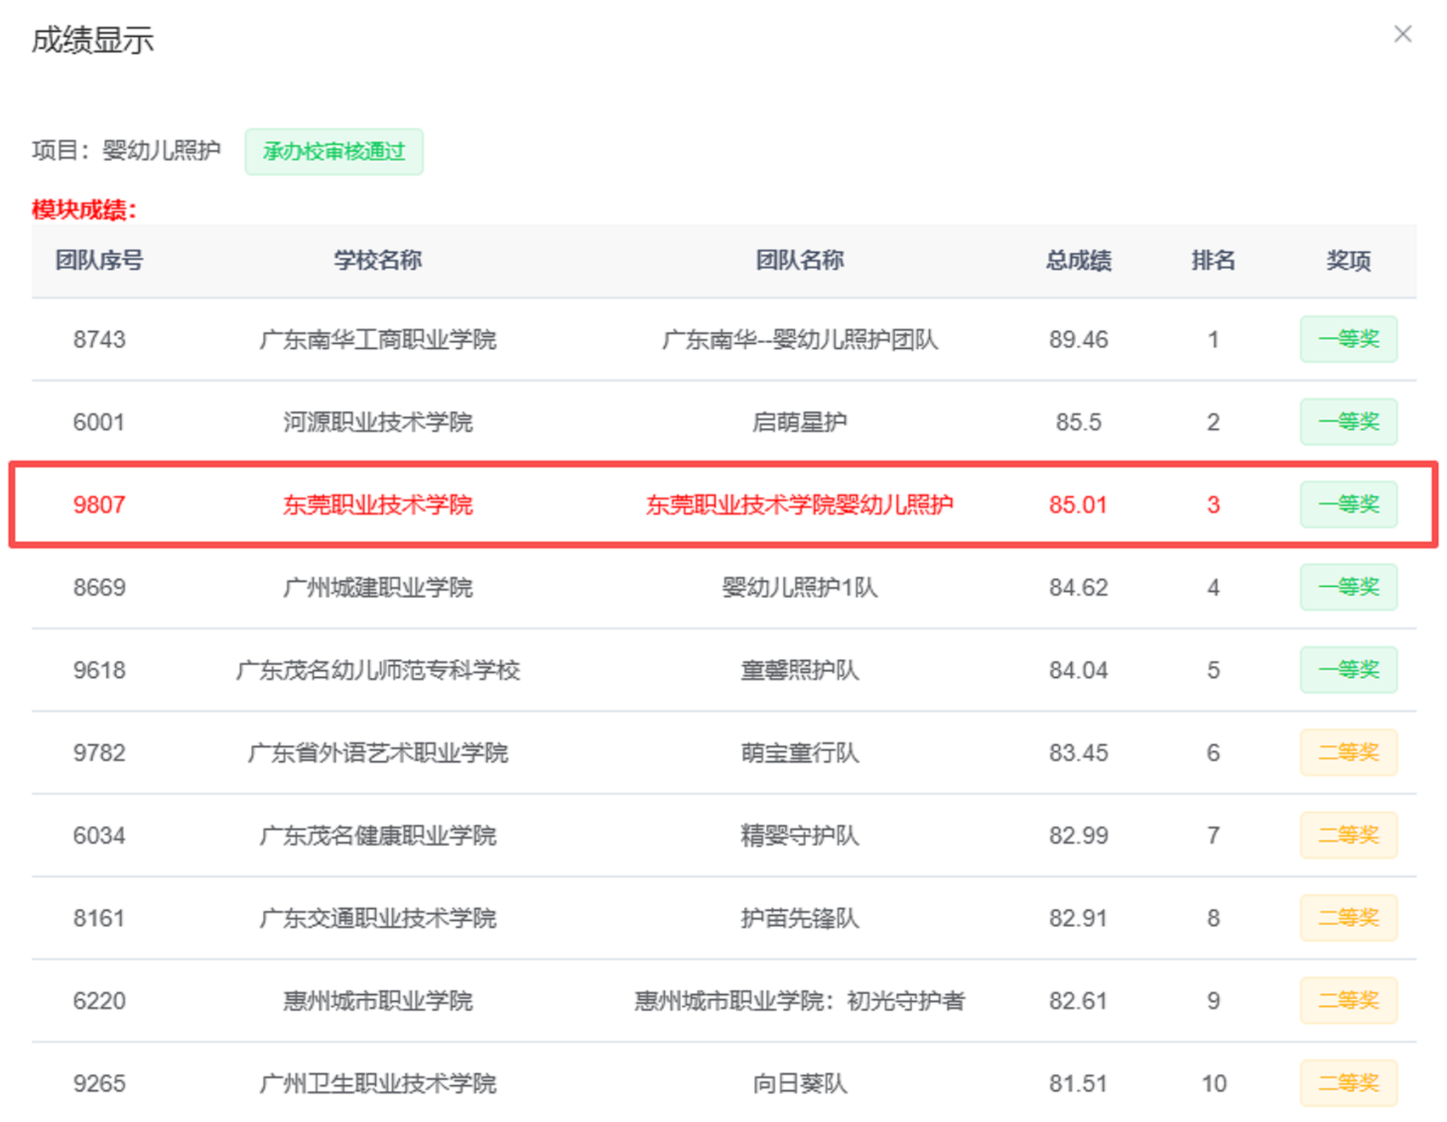Click the 学校名称 column header
Image resolution: width=1447 pixels, height=1122 pixels.
[377, 260]
